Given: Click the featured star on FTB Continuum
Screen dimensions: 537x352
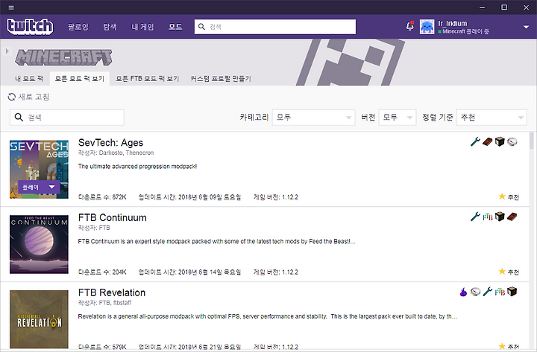Looking at the screenshot, I should pos(502,272).
